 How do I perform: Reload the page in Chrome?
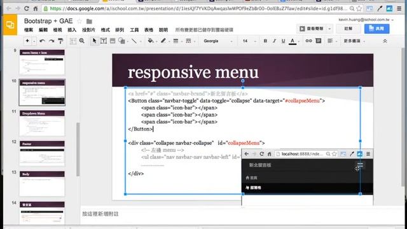pyautogui.click(x=27, y=8)
